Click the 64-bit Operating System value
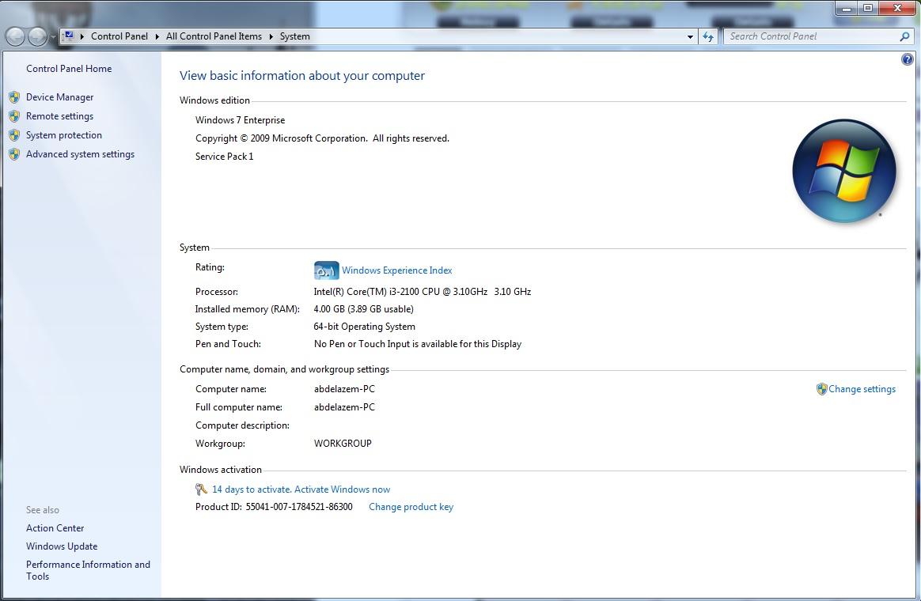 click(x=364, y=327)
